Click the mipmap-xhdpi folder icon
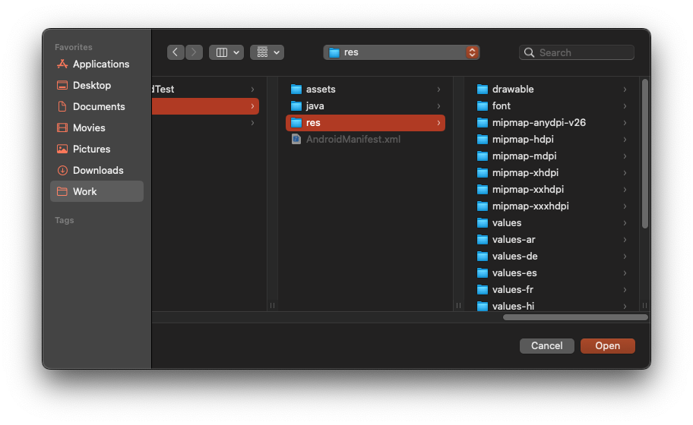Screen dimensions: 693x425 click(483, 173)
